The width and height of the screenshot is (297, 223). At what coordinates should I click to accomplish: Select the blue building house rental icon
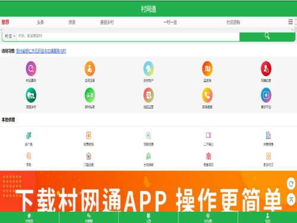pos(268,136)
